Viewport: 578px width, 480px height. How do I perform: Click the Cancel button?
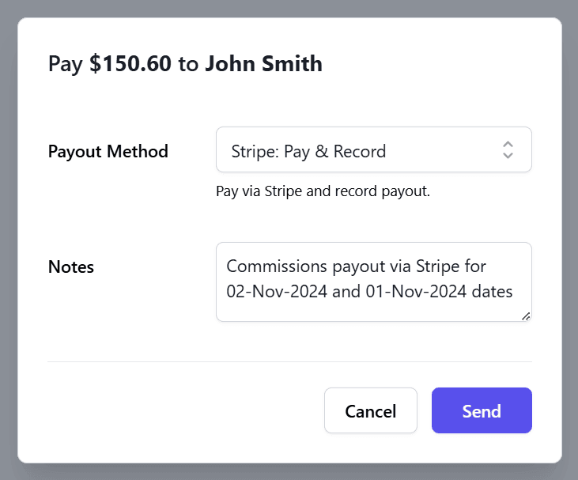point(371,410)
